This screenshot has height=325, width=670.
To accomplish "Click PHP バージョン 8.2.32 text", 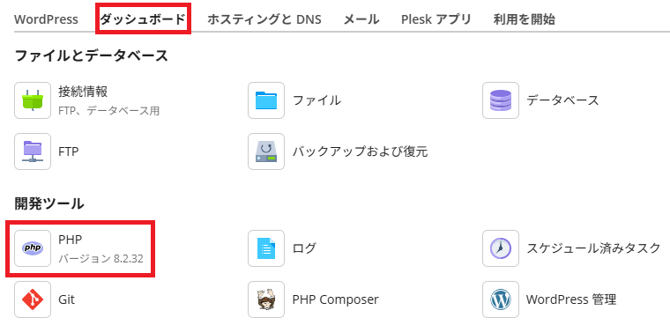I will (x=100, y=249).
